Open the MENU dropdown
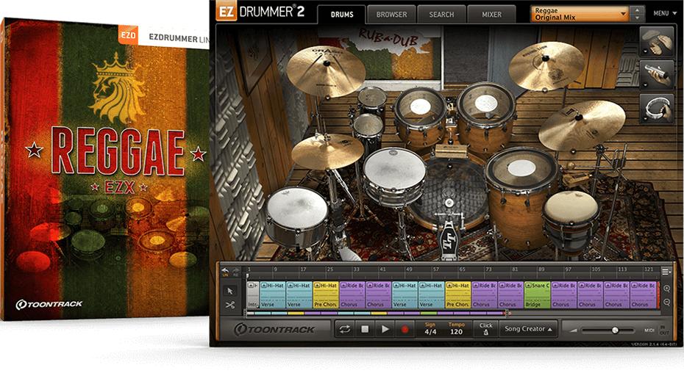This screenshot has height=373, width=684. point(663,13)
